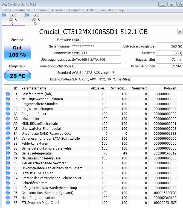Screen dimensions: 183x208
Task: Click status icon for Erfolgreiche RAIN-Wiederherstellung
Action: (8, 188)
